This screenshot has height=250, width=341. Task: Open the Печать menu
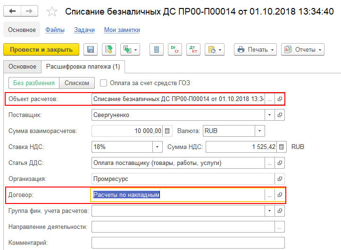[x=255, y=50]
